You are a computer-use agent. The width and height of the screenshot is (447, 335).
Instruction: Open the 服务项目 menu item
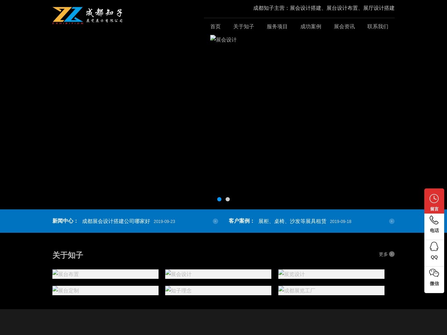coord(277,27)
